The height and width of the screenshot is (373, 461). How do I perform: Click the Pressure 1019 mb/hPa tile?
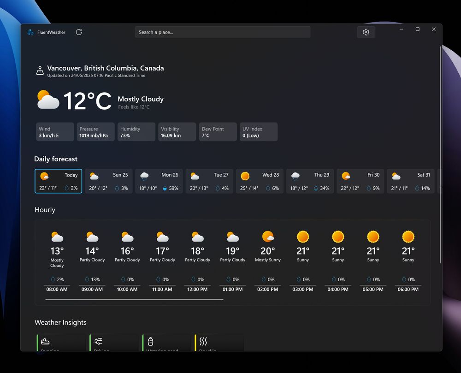(x=95, y=132)
